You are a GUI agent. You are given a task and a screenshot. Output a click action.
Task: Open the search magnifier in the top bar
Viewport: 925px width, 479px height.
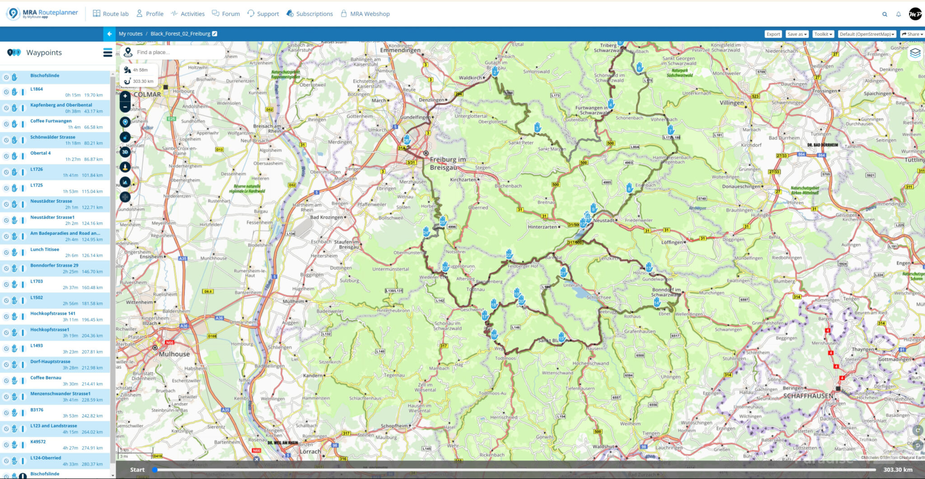(x=885, y=14)
